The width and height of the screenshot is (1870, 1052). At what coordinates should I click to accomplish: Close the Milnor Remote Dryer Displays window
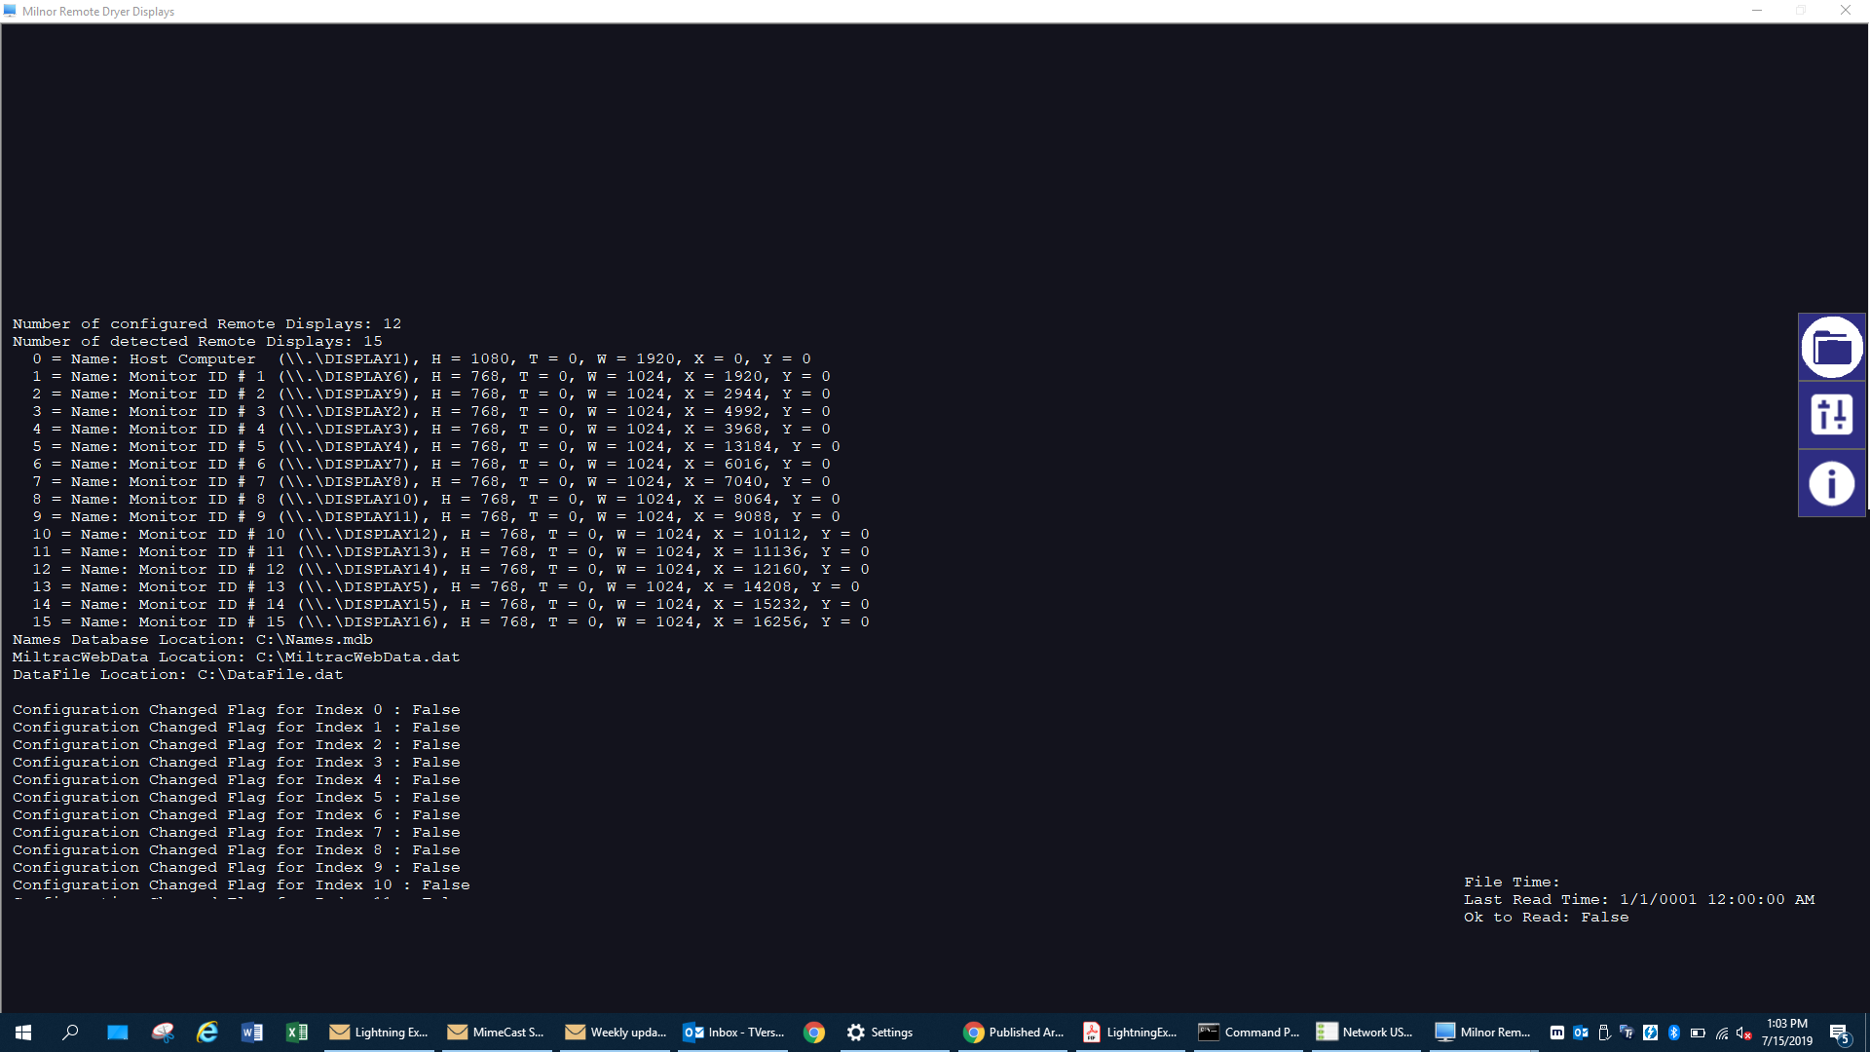click(1845, 11)
